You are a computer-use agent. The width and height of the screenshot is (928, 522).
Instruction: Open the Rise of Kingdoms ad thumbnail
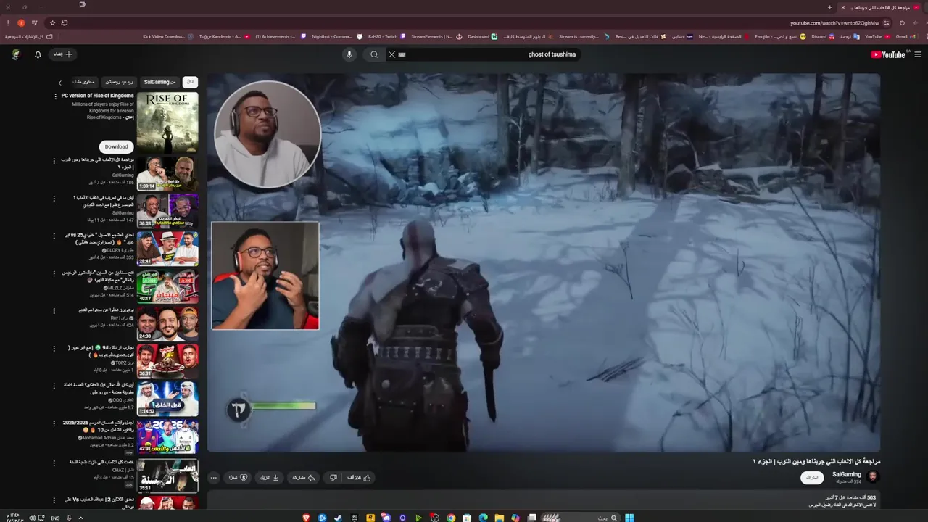coord(167,123)
